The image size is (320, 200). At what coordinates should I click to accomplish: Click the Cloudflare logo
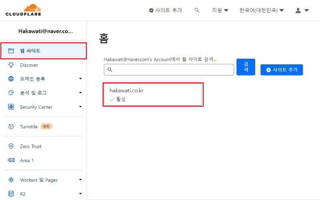tap(23, 10)
